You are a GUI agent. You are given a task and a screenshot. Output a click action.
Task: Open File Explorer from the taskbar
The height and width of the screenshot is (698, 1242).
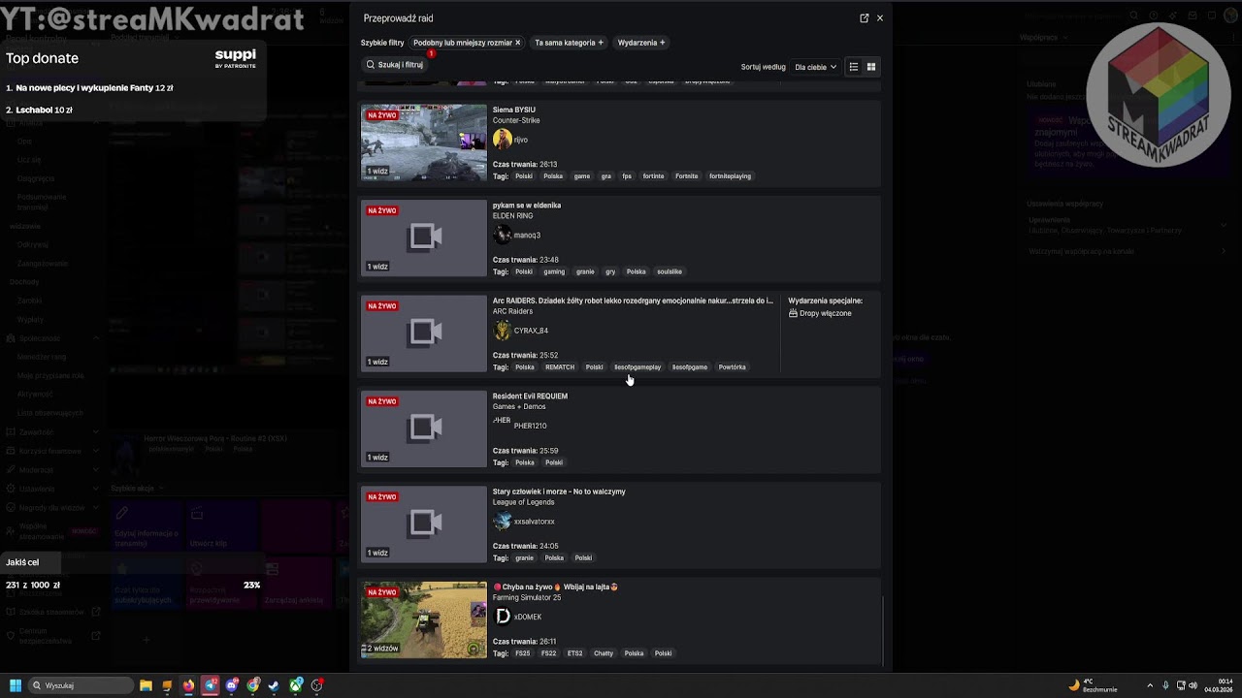point(146,685)
